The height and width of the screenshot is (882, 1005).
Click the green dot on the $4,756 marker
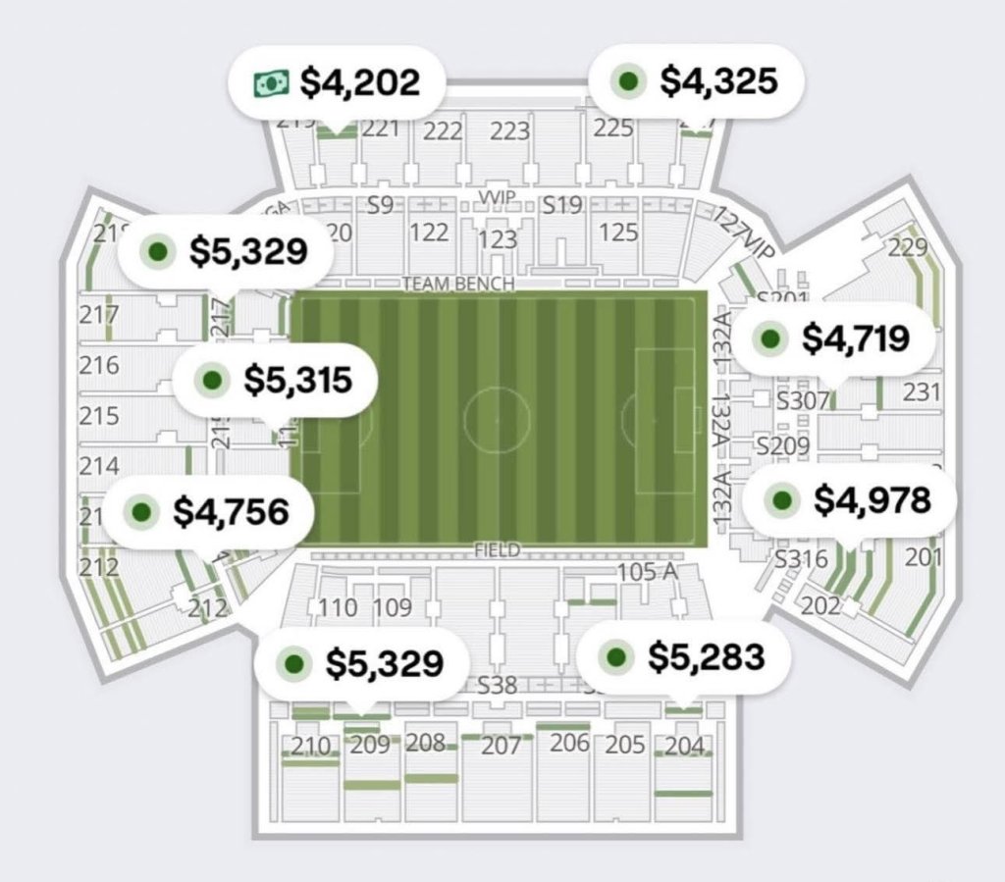point(141,512)
